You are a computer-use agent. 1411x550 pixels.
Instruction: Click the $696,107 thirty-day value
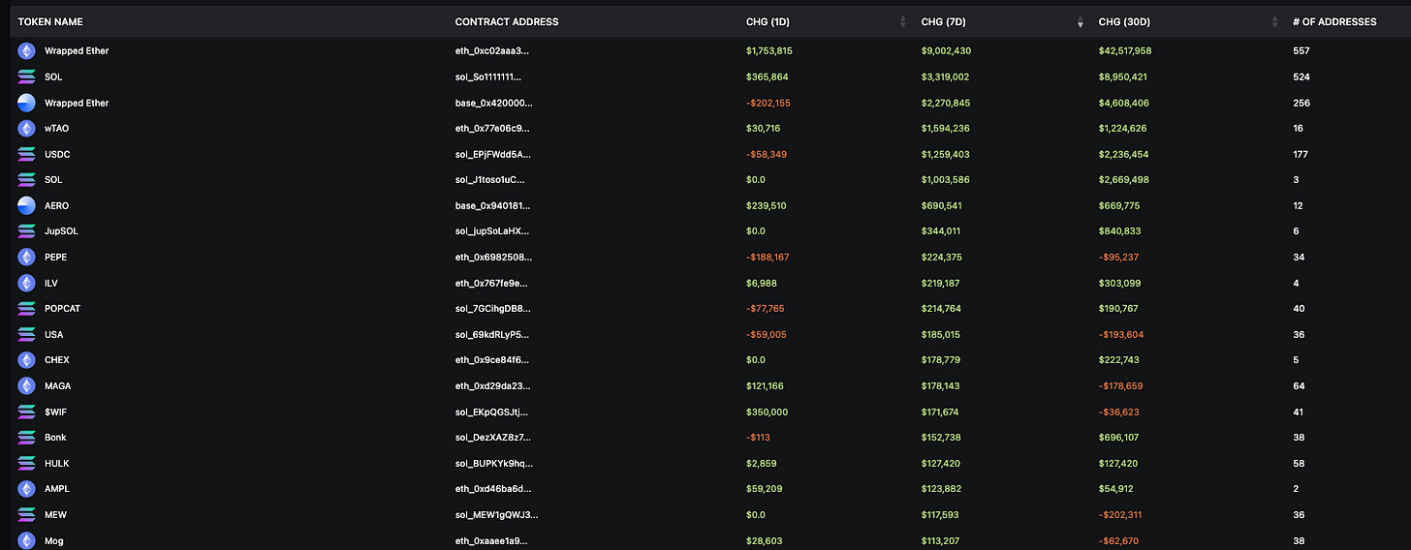coord(1118,437)
